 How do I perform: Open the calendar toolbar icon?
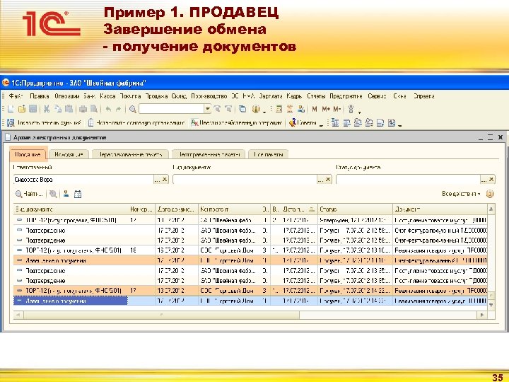tap(290, 109)
